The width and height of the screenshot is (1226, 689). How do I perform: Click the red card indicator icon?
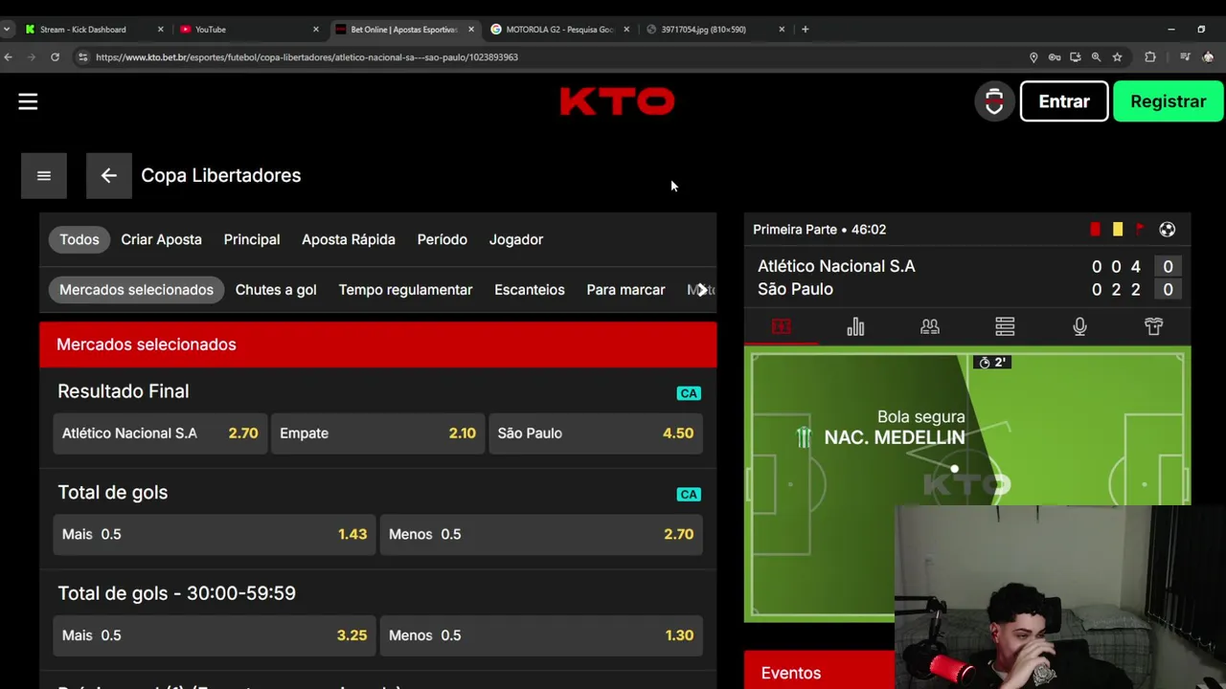click(1095, 230)
